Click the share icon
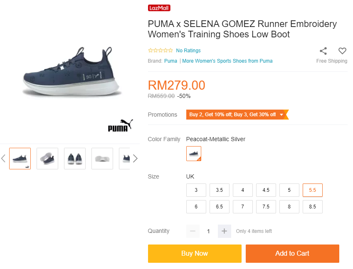Image resolution: width=353 pixels, height=269 pixels. (323, 51)
